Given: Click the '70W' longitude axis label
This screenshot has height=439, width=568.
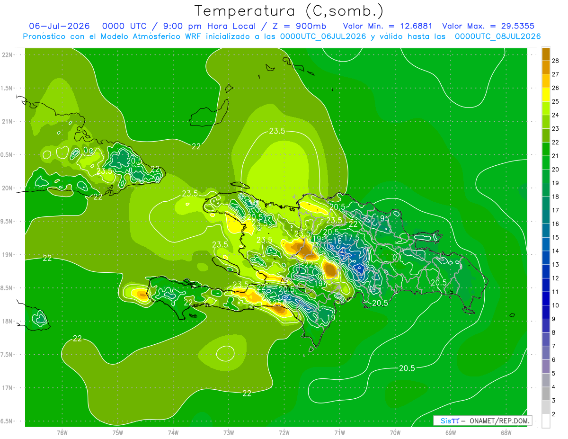Looking at the screenshot, I should click(395, 433).
